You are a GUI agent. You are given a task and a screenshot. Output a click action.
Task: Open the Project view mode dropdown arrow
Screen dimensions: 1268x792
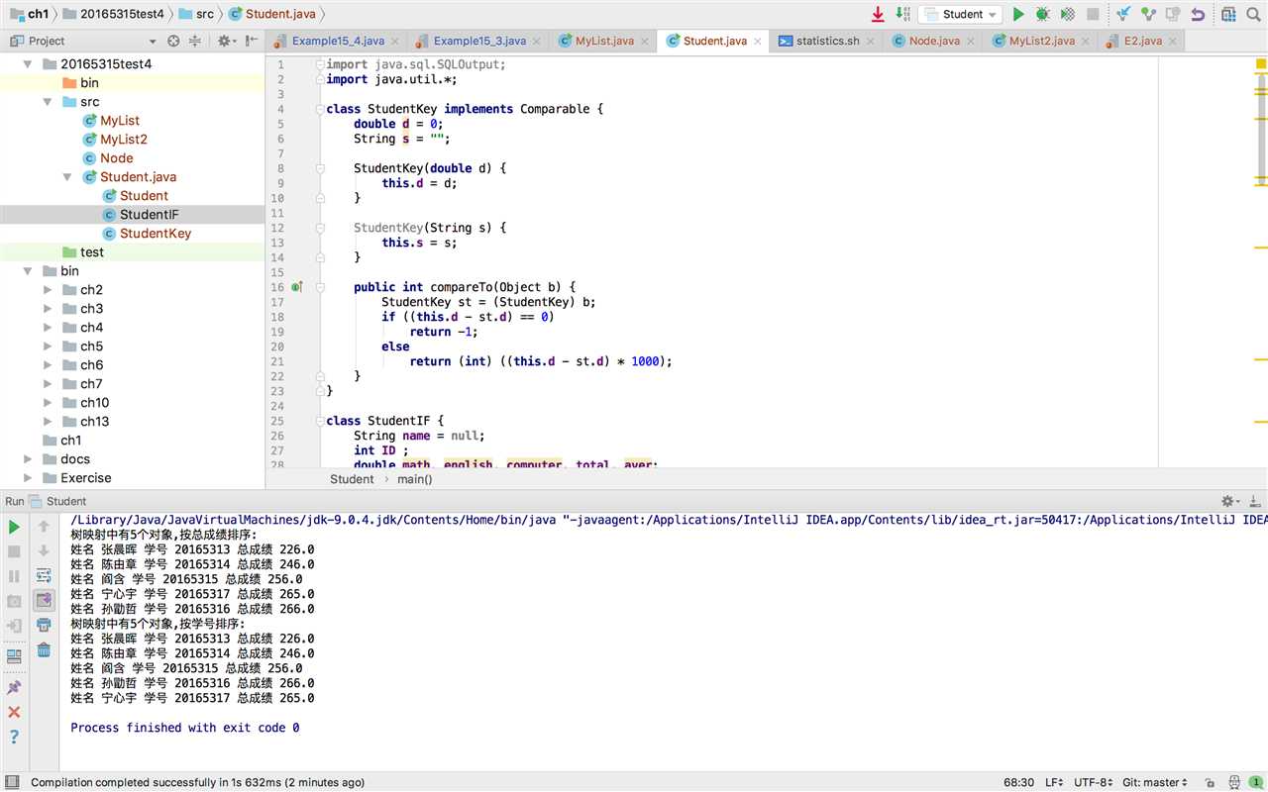pos(153,42)
